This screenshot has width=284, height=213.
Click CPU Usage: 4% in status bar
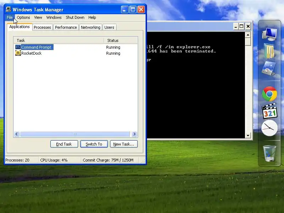click(54, 160)
